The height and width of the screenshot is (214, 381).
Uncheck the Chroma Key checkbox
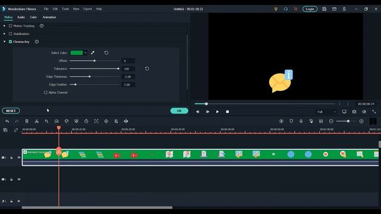point(11,42)
